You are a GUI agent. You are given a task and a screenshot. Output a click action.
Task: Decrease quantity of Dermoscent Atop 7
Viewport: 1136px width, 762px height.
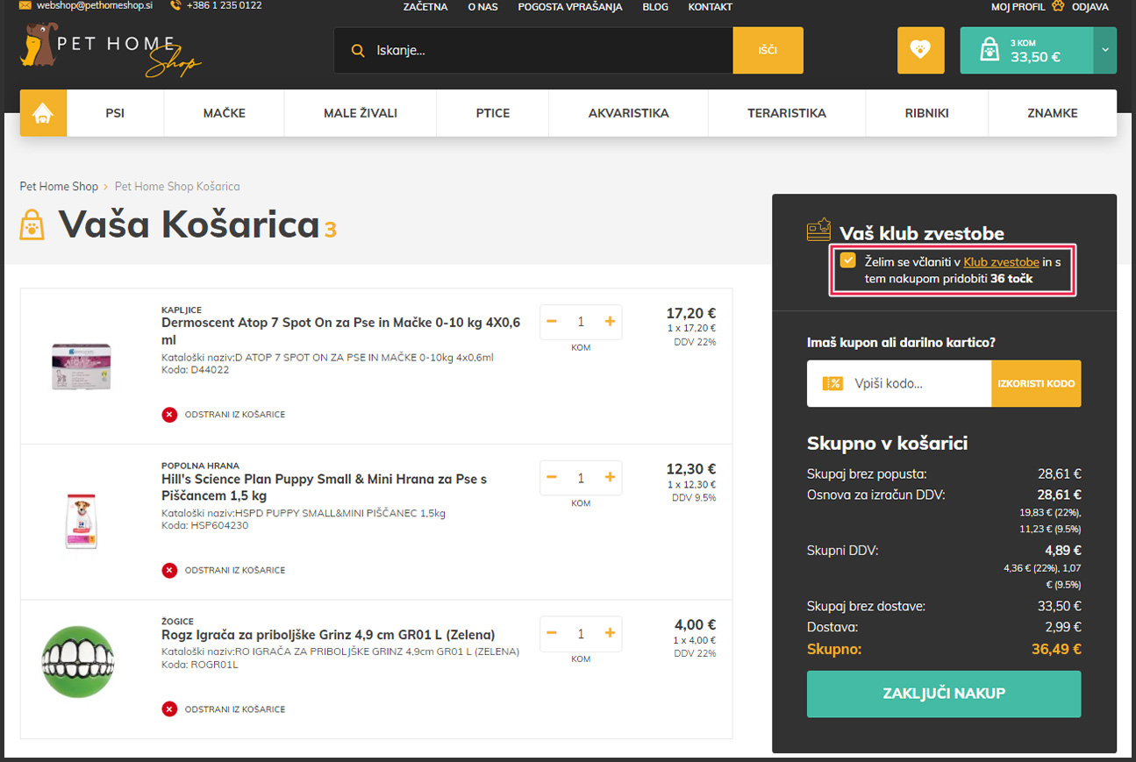coord(552,322)
